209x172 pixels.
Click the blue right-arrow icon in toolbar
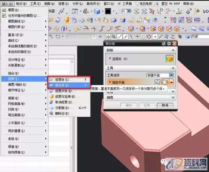click(x=197, y=20)
